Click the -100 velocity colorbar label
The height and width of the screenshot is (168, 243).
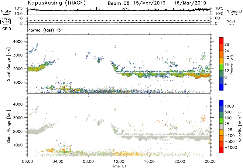230,136
